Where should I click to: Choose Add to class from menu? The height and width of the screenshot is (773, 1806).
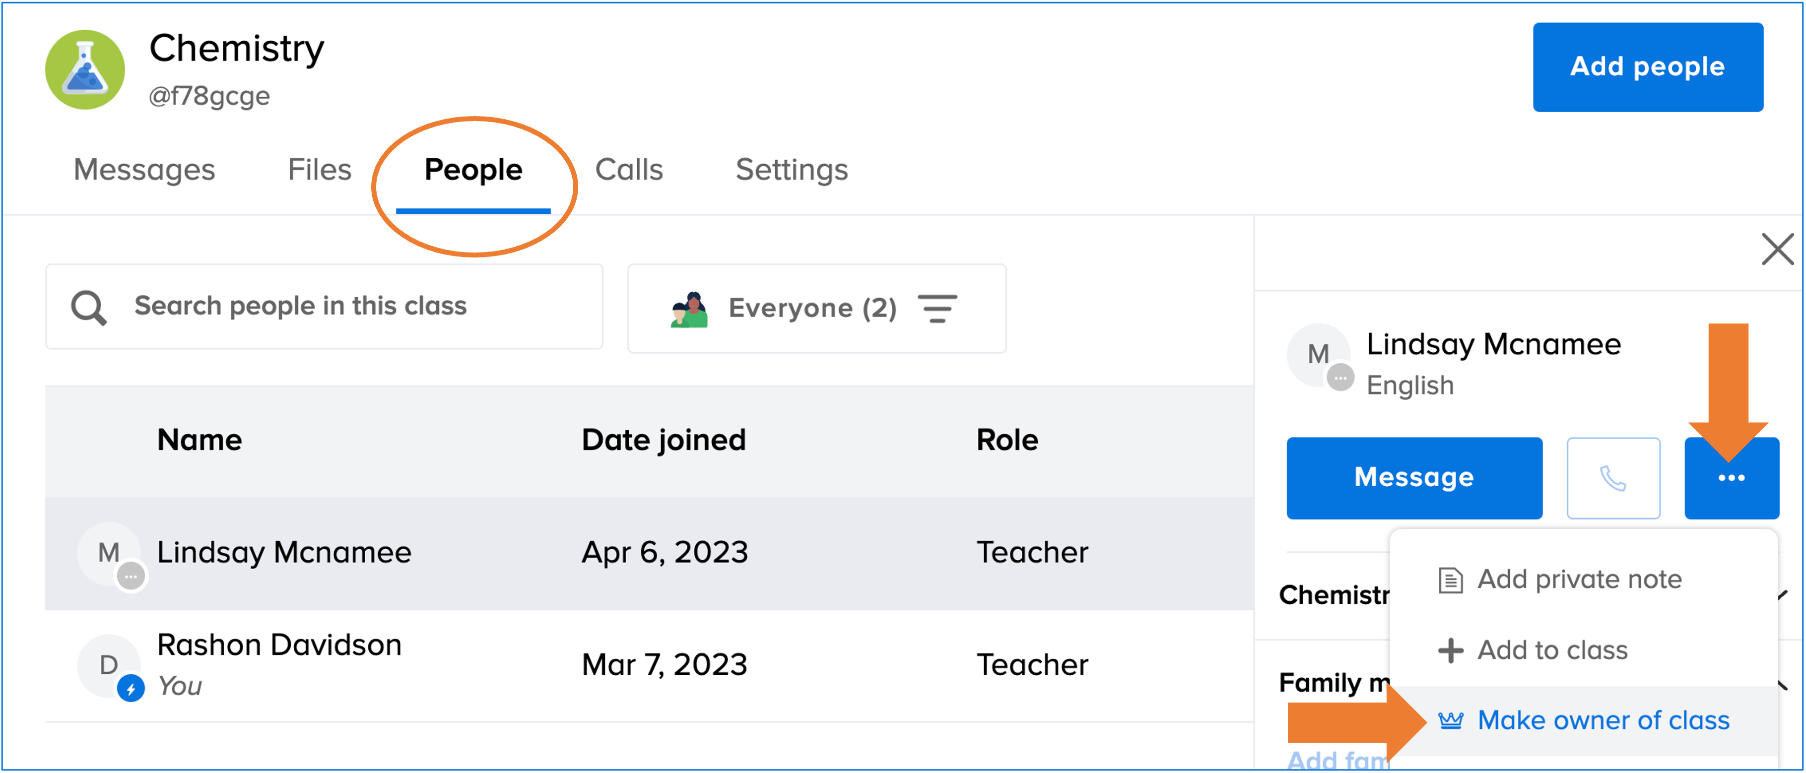(1551, 650)
